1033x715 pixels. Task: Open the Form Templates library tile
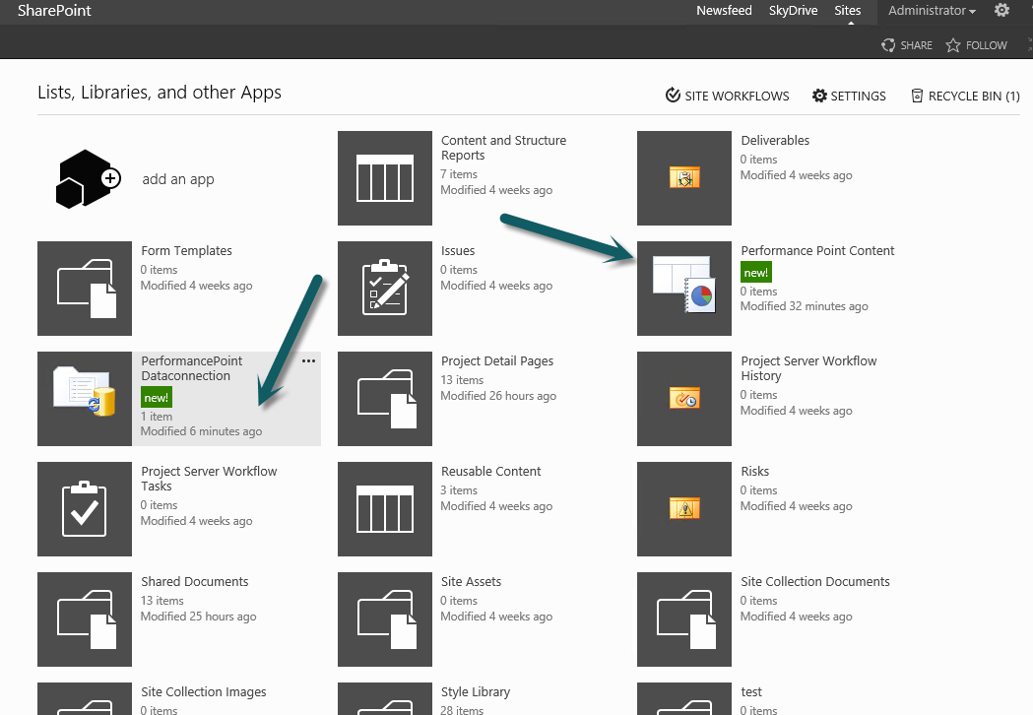(x=85, y=288)
